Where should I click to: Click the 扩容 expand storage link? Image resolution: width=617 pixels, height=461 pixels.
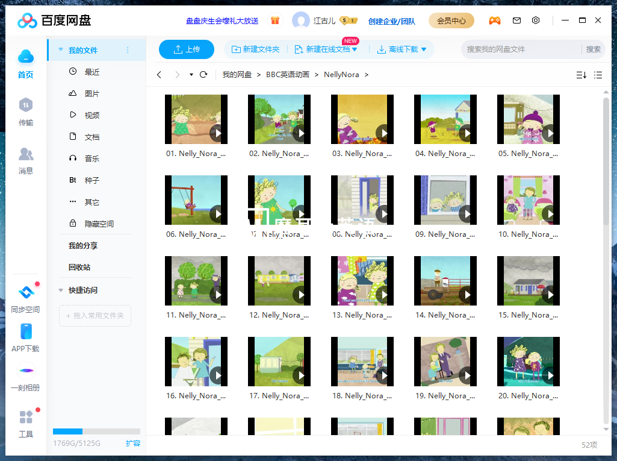click(133, 443)
